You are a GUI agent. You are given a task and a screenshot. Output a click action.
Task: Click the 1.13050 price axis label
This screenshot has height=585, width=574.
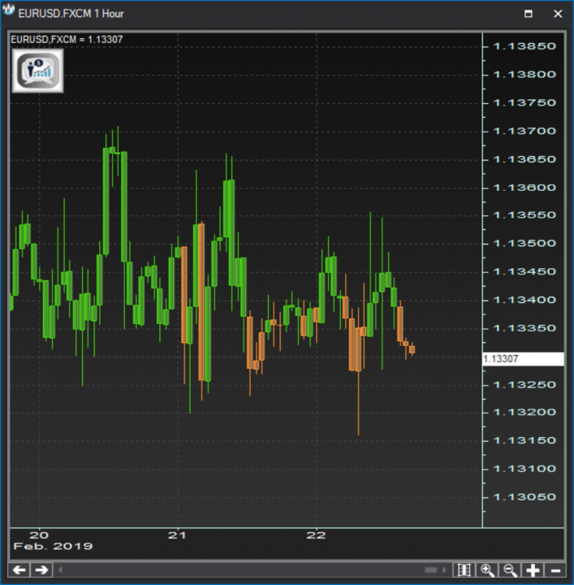(524, 497)
